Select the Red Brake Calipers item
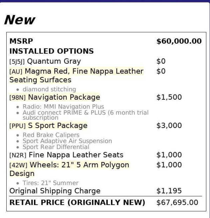The image size is (210, 218). pos(51,135)
